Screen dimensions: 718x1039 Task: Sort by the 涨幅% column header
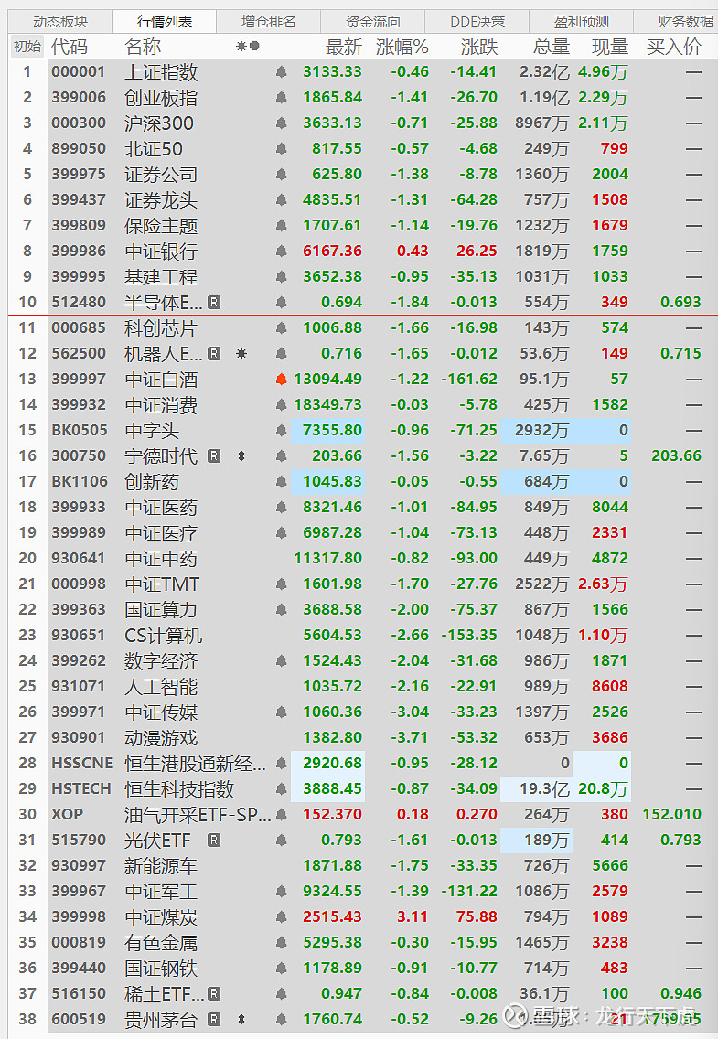pyautogui.click(x=402, y=47)
